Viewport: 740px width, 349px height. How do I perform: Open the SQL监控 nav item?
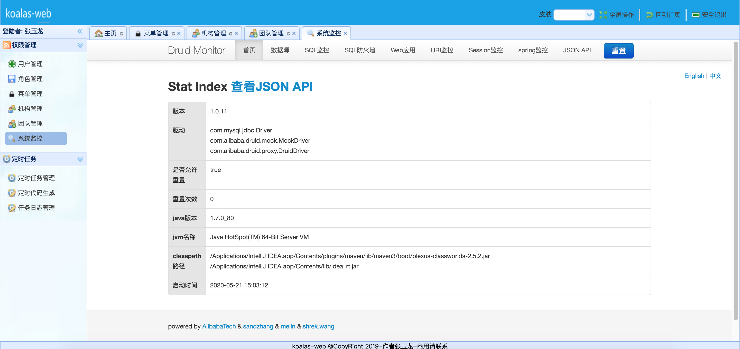(x=317, y=50)
